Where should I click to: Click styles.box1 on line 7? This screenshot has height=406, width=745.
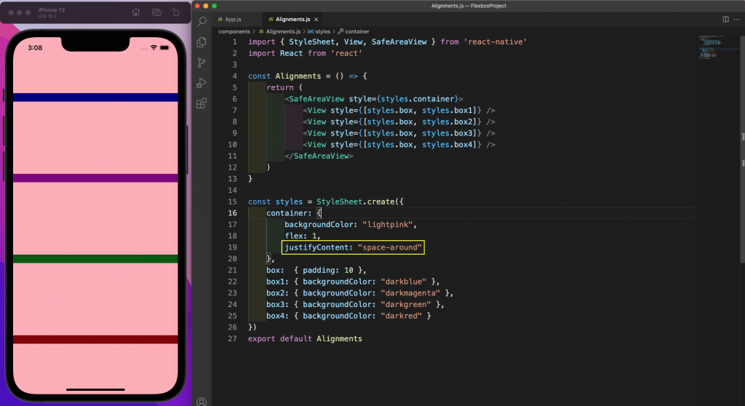pos(449,111)
